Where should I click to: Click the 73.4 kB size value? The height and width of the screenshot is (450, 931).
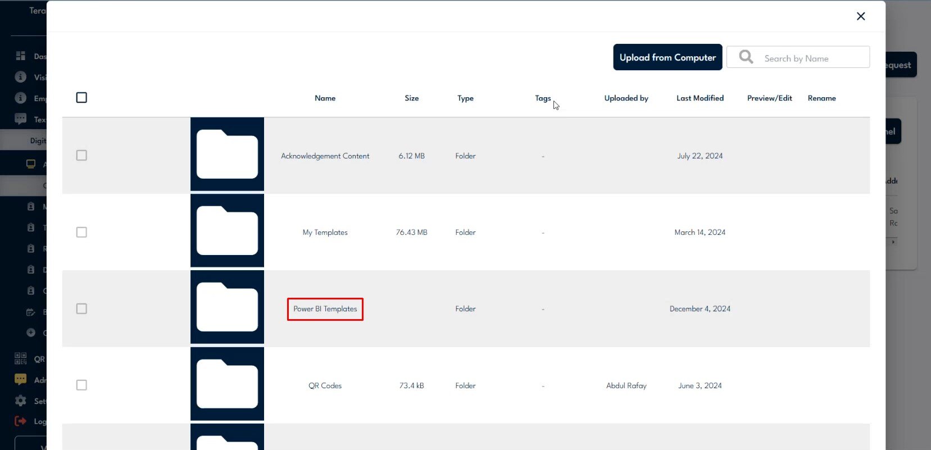point(412,386)
